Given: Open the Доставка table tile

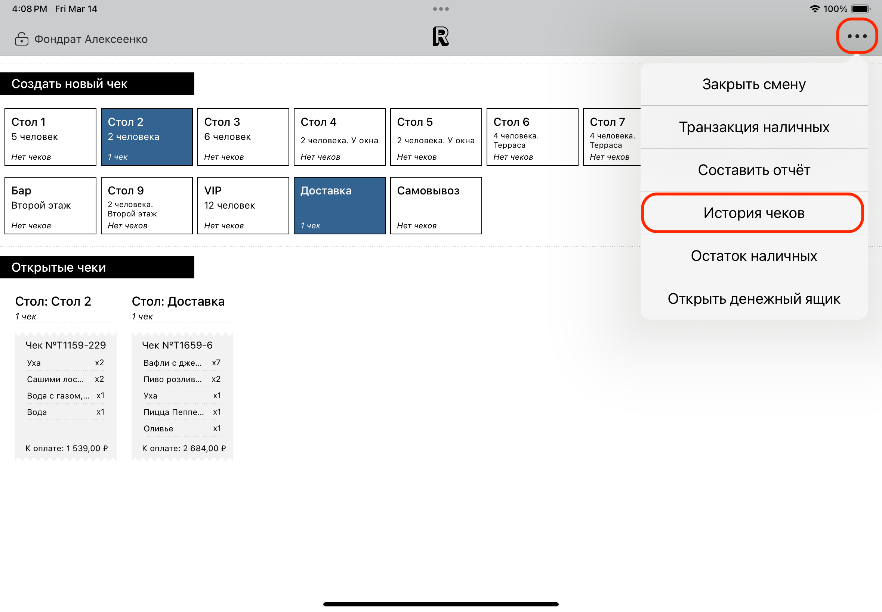Looking at the screenshot, I should click(339, 206).
